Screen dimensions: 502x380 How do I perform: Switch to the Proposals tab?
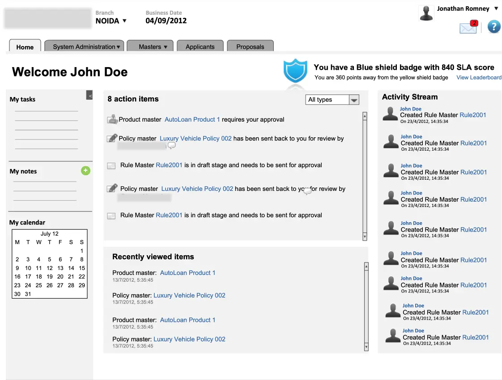tap(250, 46)
